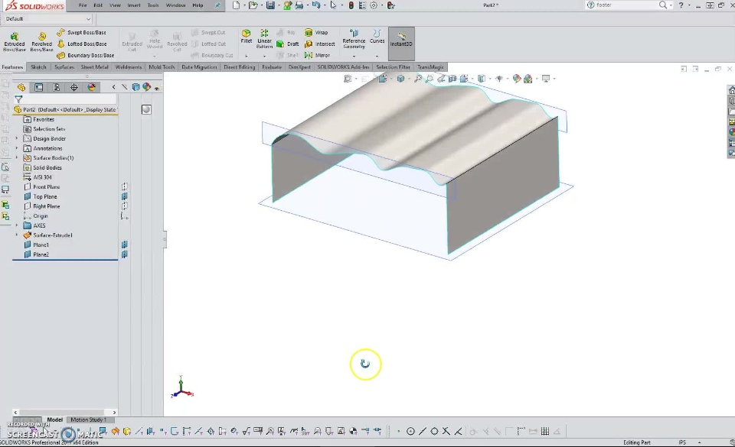The width and height of the screenshot is (735, 447).
Task: Expand the Design Binder folder
Action: click(x=17, y=138)
